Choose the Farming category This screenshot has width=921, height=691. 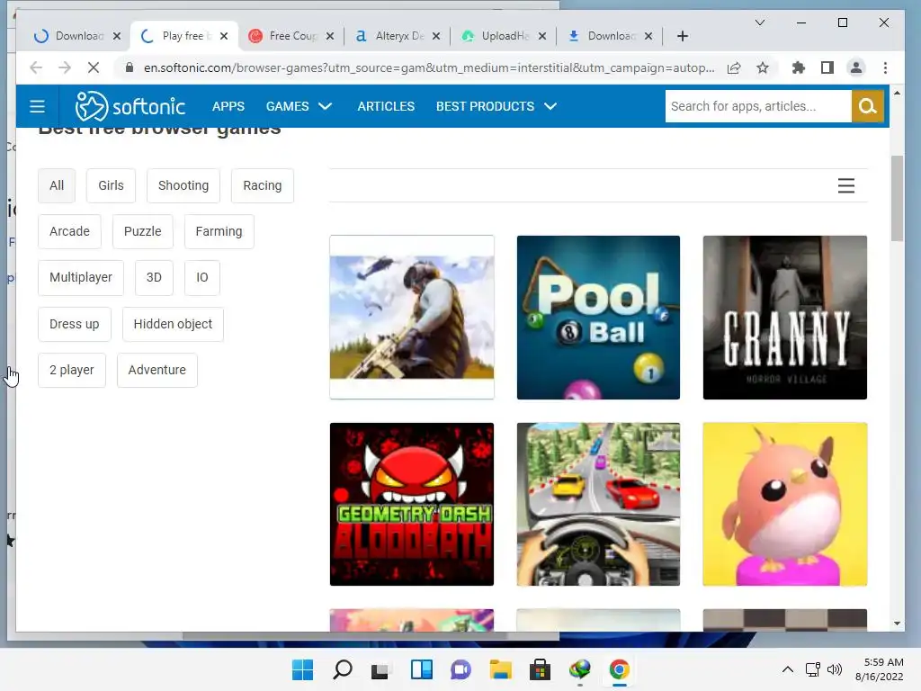219,231
